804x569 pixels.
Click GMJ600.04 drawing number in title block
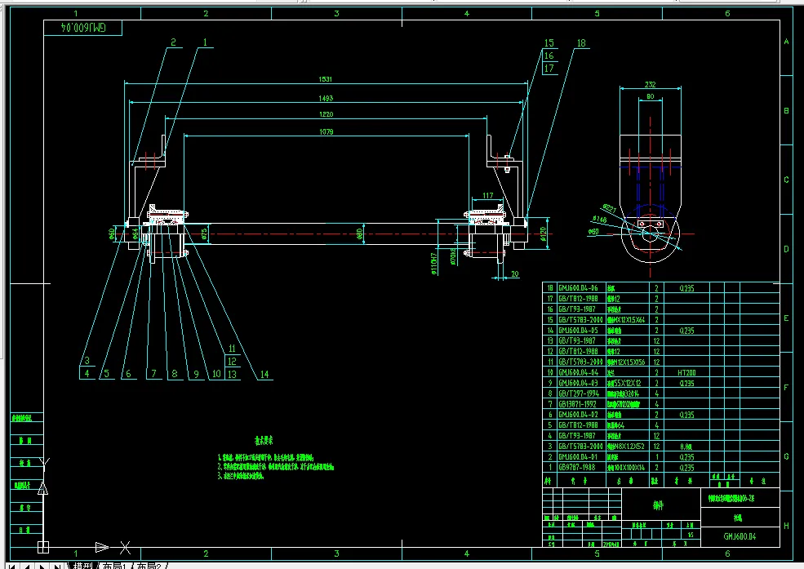(x=740, y=536)
